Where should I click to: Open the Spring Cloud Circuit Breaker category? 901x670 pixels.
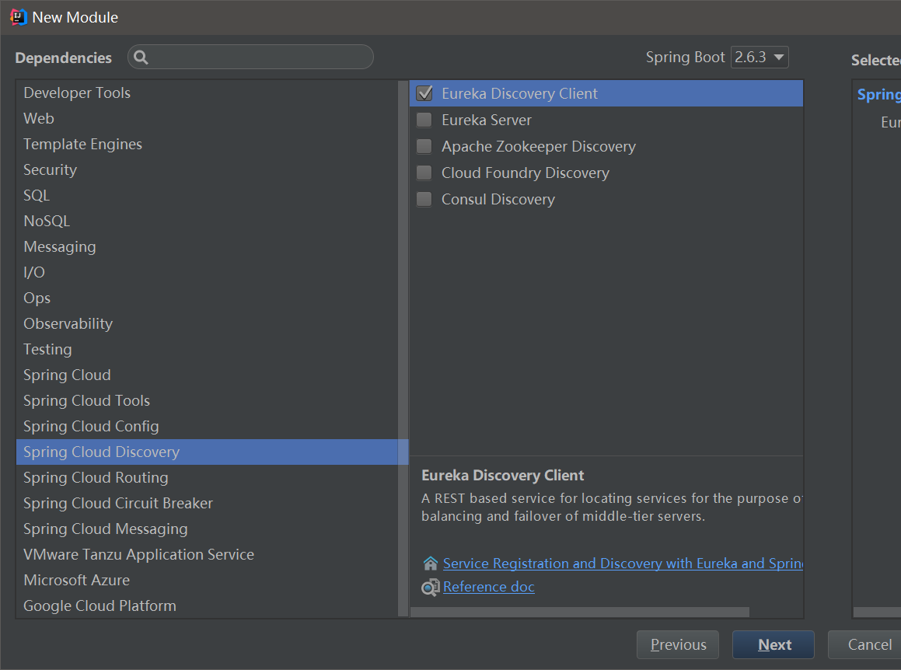click(x=207, y=504)
